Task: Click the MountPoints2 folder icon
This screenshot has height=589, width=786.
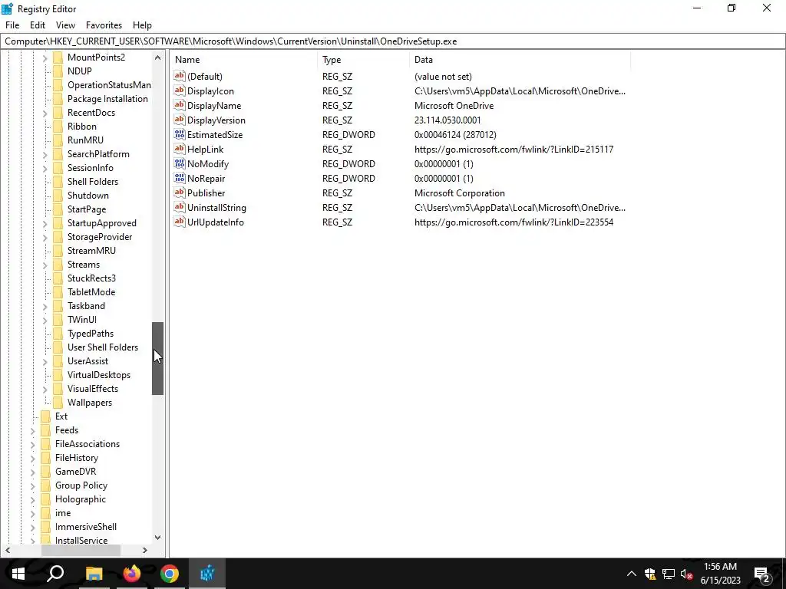Action: coord(58,57)
